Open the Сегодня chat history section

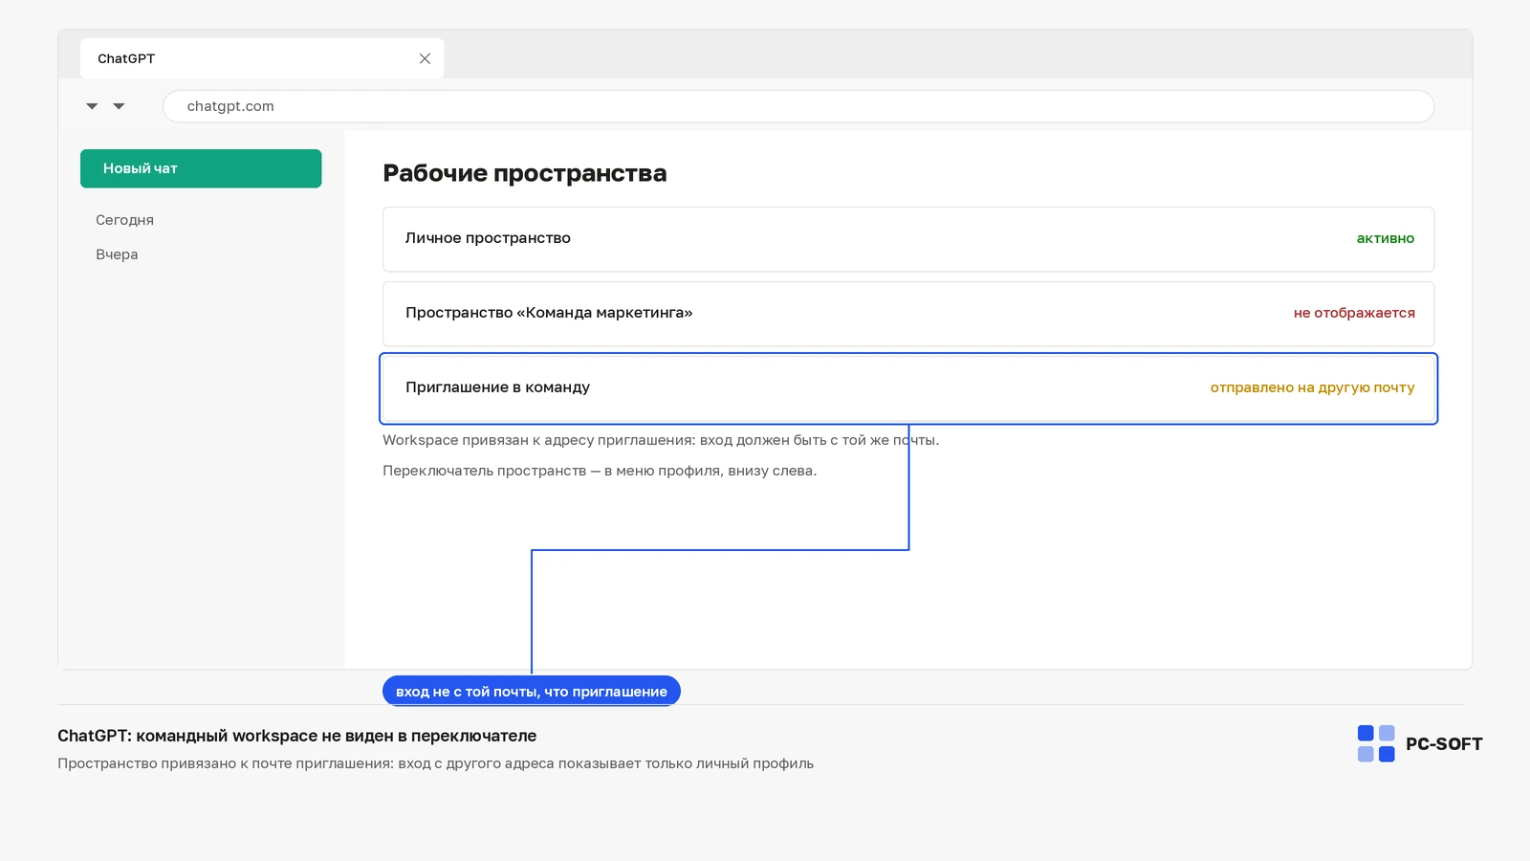[x=124, y=220]
